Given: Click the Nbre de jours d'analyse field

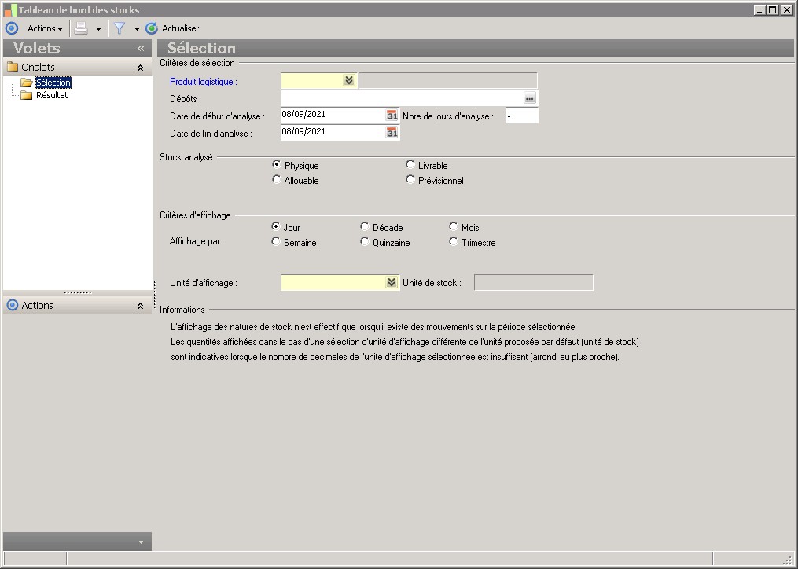Looking at the screenshot, I should click(521, 116).
